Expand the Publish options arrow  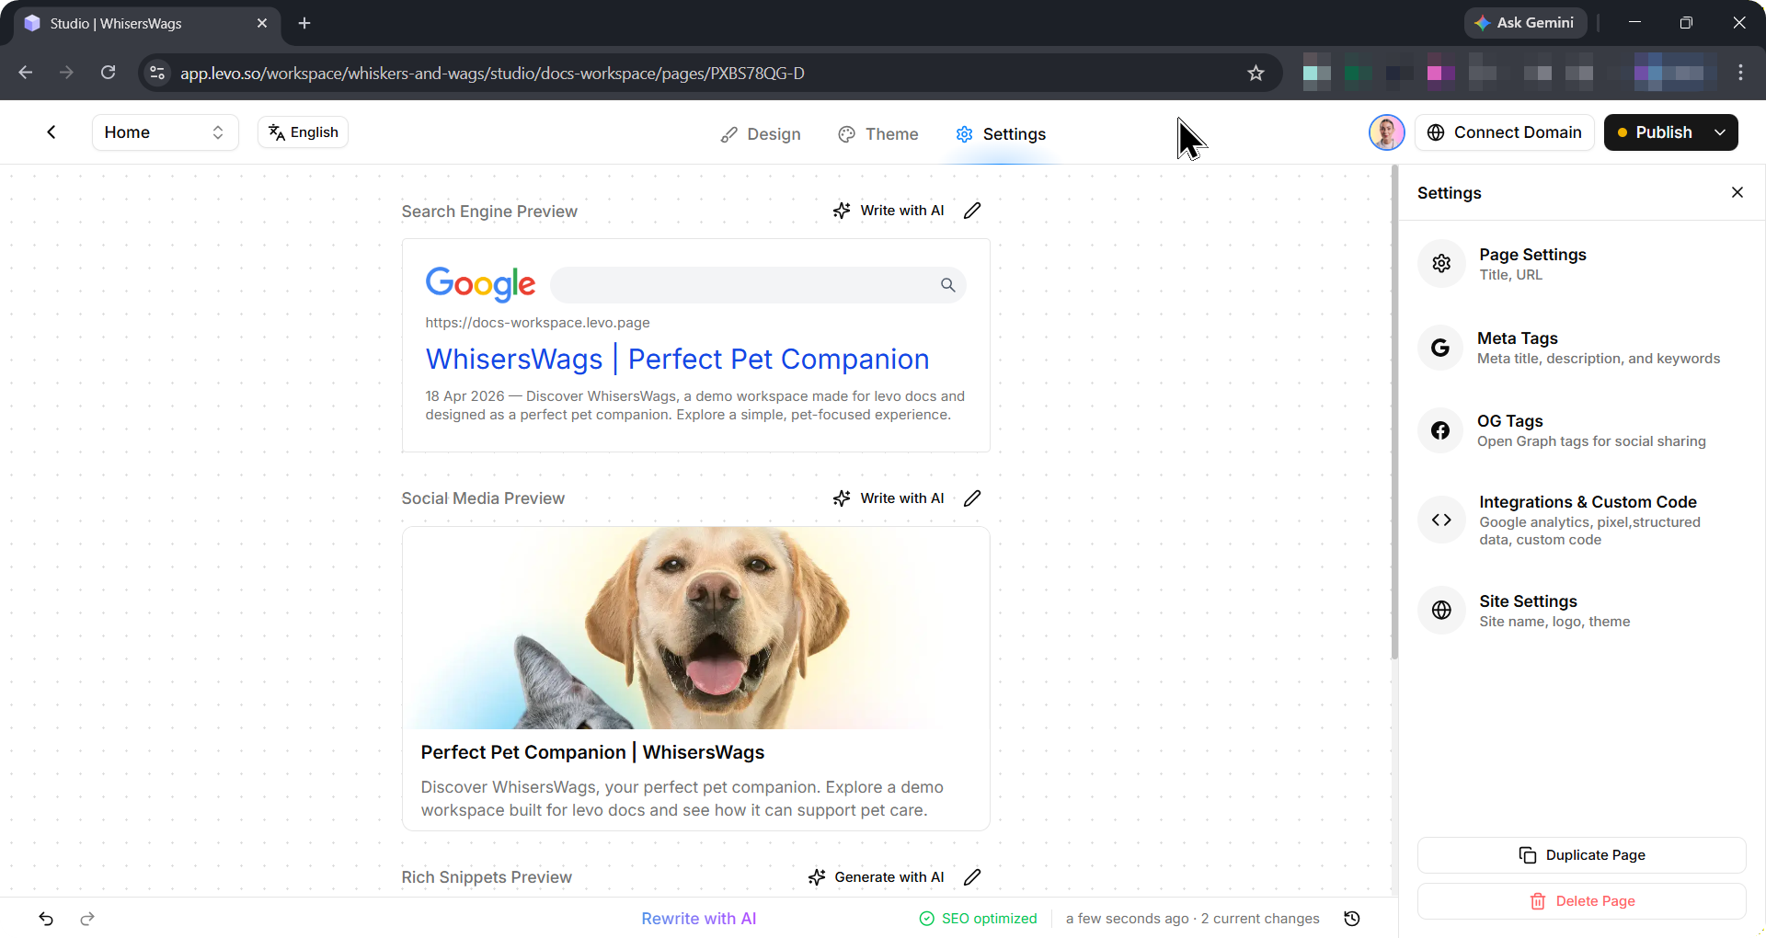coord(1720,132)
